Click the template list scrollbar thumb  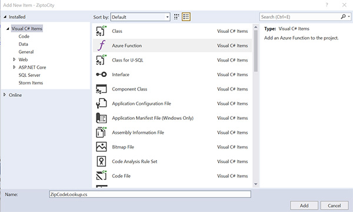255,51
